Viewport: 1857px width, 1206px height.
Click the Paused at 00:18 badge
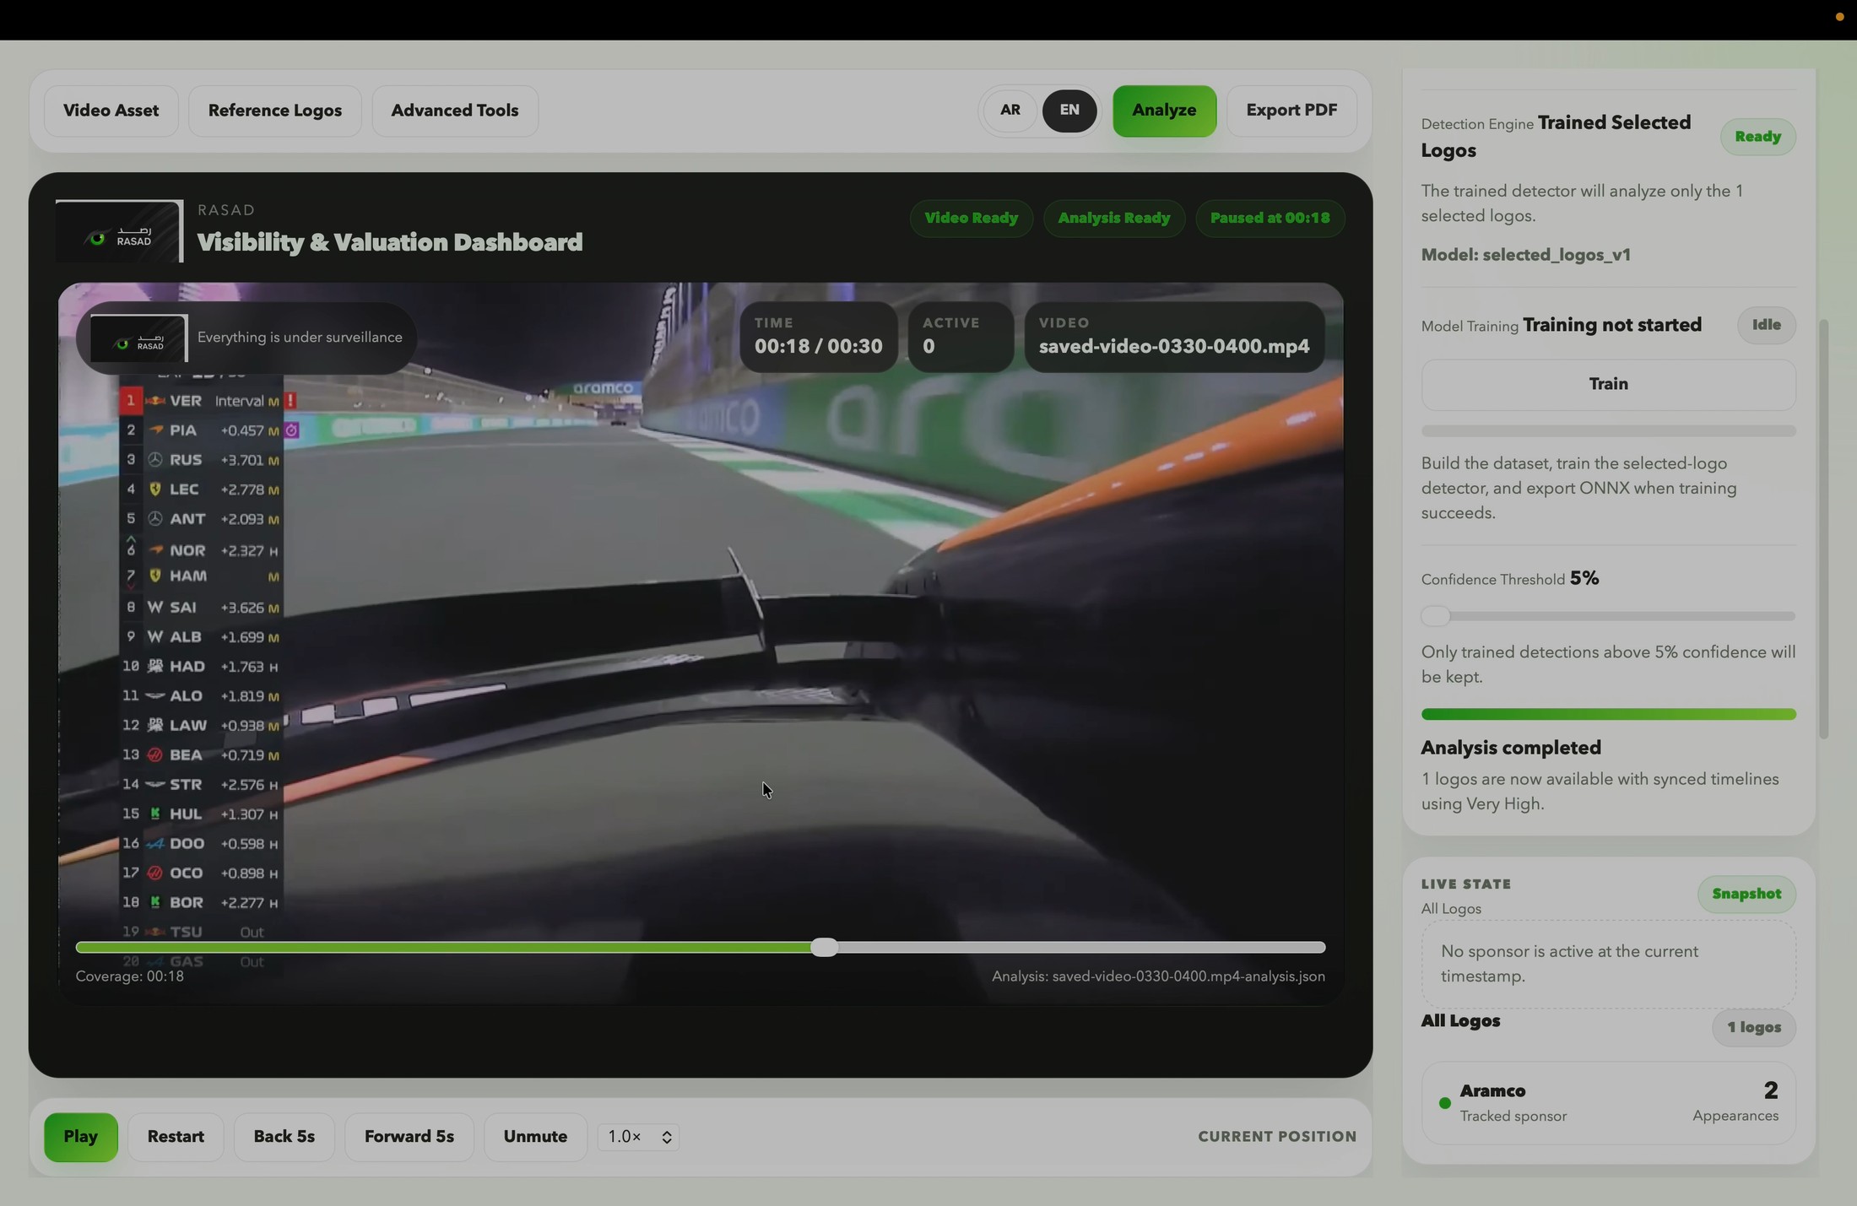click(1270, 219)
